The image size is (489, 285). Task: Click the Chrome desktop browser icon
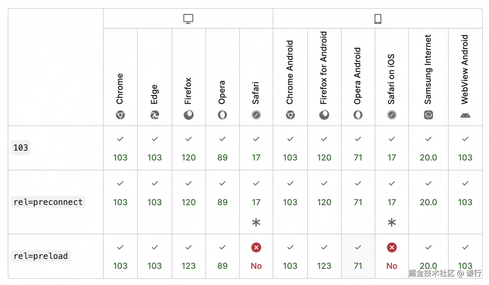120,115
